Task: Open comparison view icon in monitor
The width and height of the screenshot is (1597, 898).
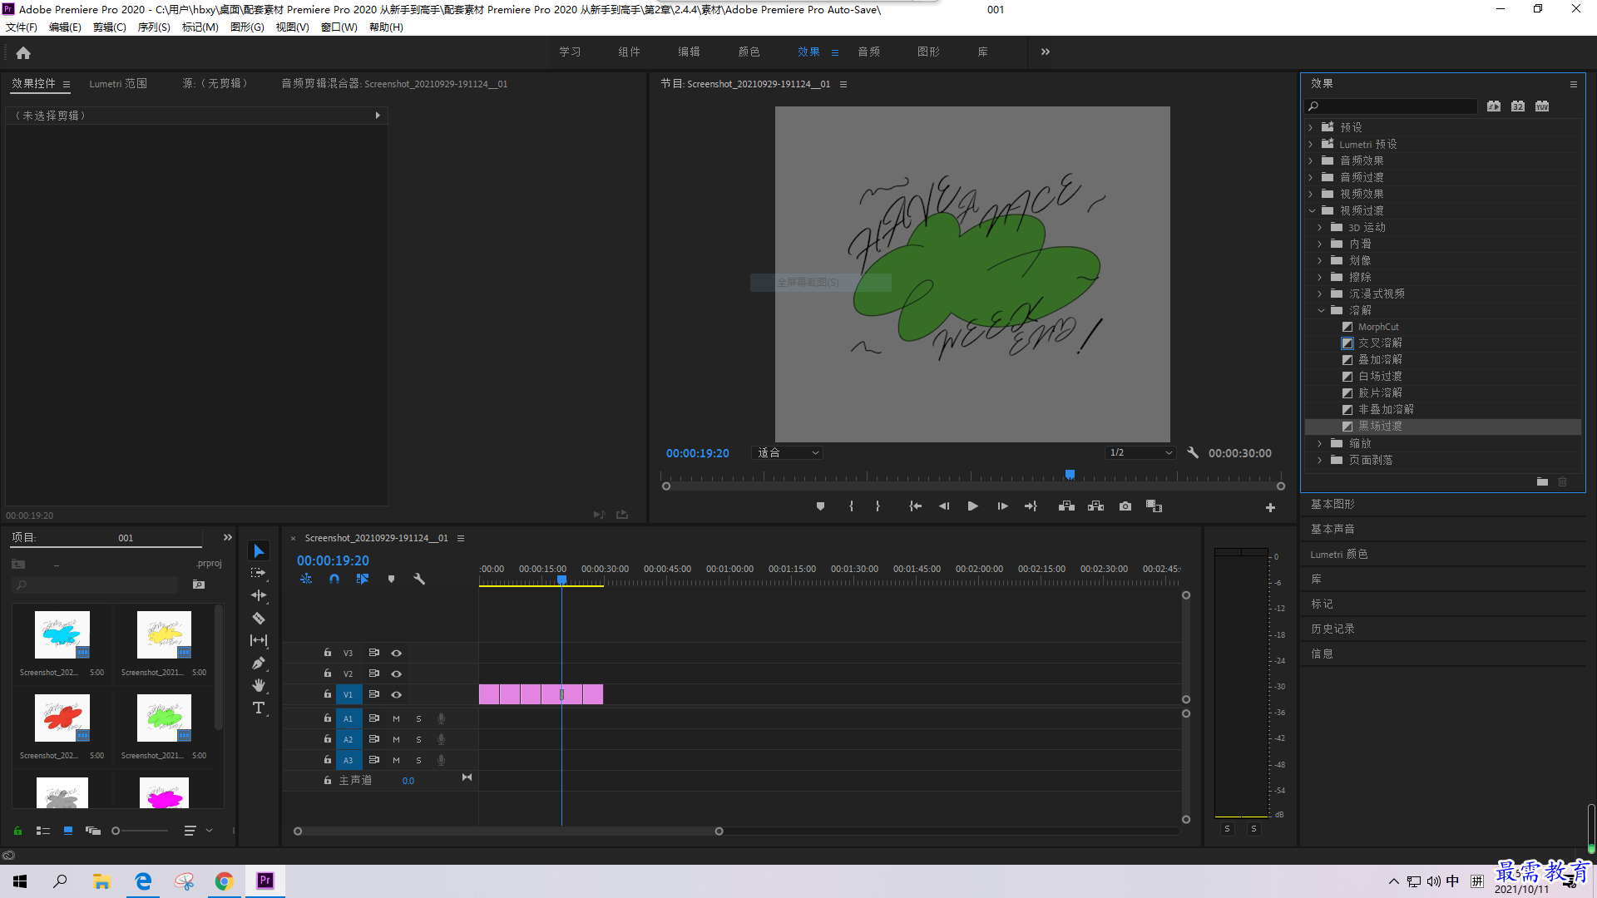Action: pos(1154,506)
